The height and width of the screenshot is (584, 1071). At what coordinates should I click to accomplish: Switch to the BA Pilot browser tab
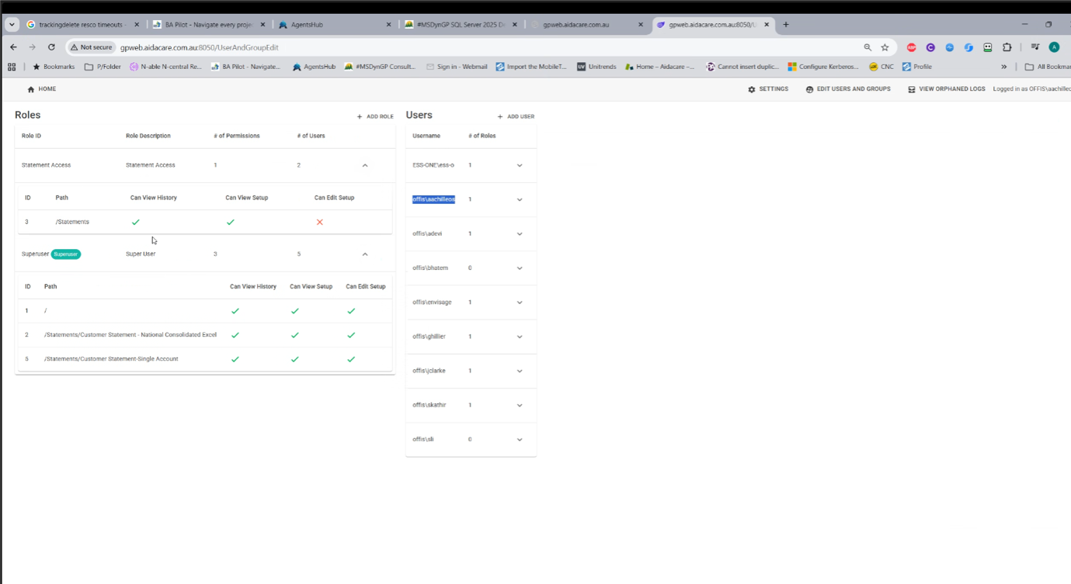click(x=209, y=25)
